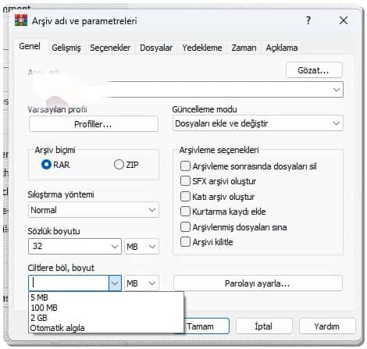Viewport: 367px width, 349px height.
Task: Click the question mark help icon
Action: pos(308,20)
